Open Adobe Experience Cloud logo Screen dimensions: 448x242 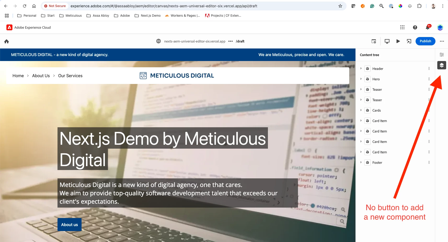[x=9, y=27]
